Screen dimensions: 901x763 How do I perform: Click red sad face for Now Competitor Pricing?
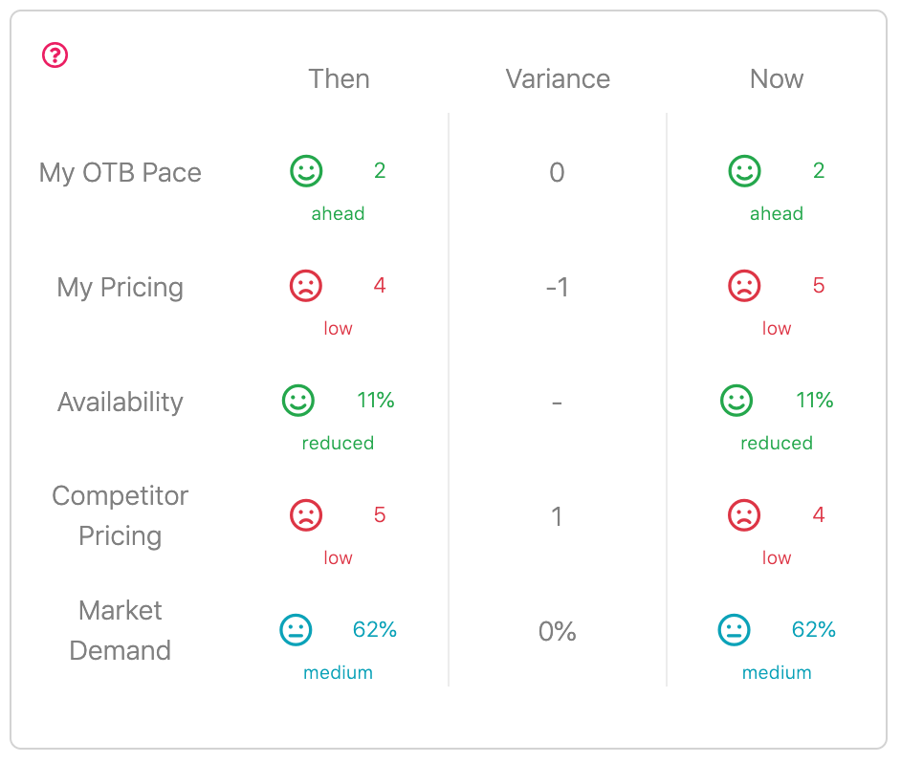(x=745, y=514)
